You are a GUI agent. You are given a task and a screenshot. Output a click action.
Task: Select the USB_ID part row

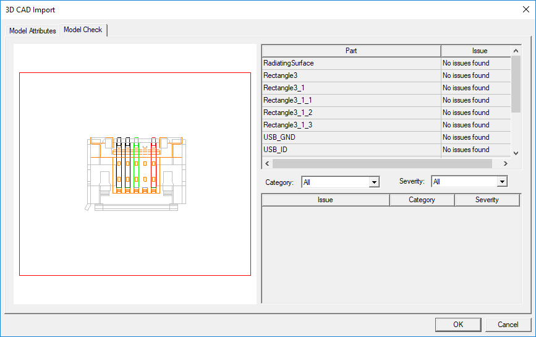coord(351,150)
